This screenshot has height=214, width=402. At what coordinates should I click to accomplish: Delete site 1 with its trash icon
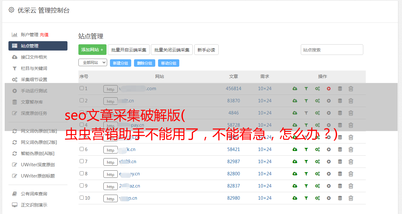click(x=351, y=89)
